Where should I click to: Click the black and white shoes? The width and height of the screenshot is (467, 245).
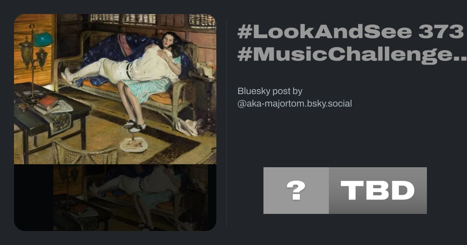[x=134, y=125]
